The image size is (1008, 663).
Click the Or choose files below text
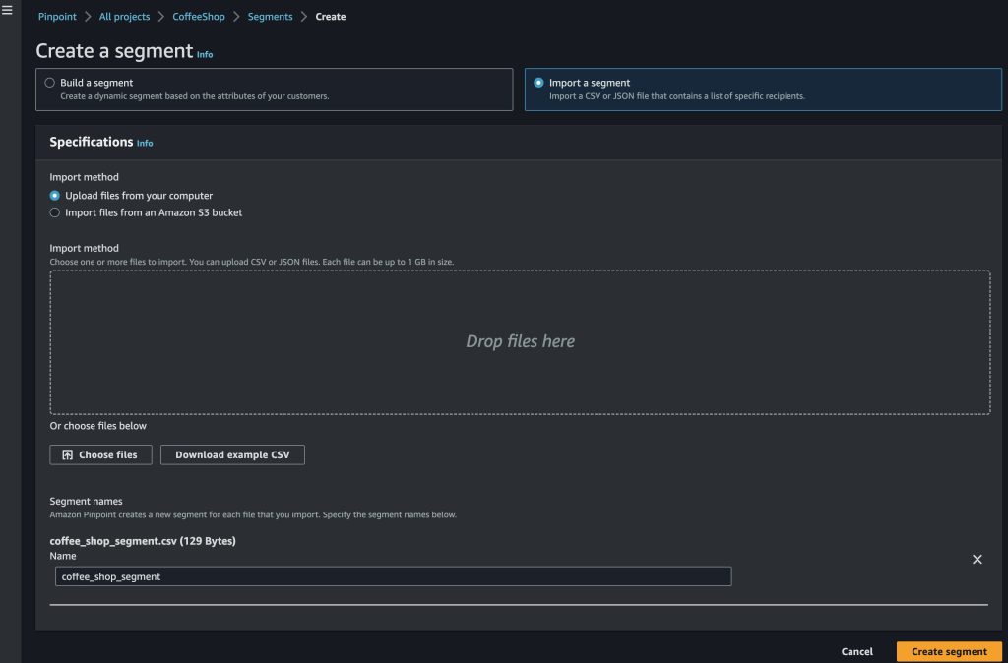[97, 426]
